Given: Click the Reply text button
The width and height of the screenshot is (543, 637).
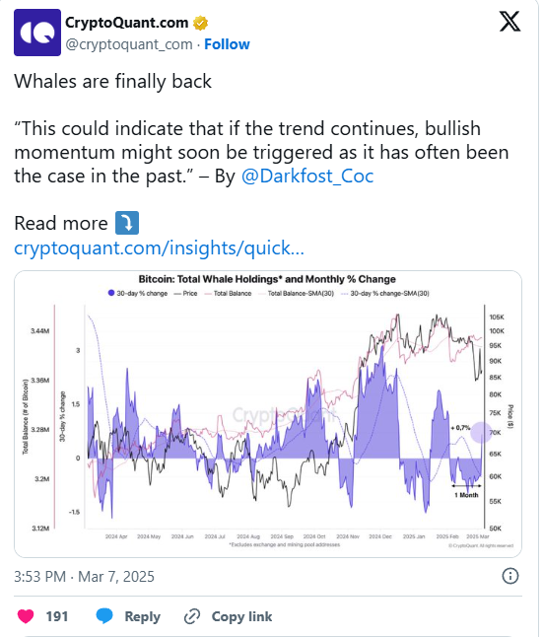Looking at the screenshot, I should tap(142, 616).
